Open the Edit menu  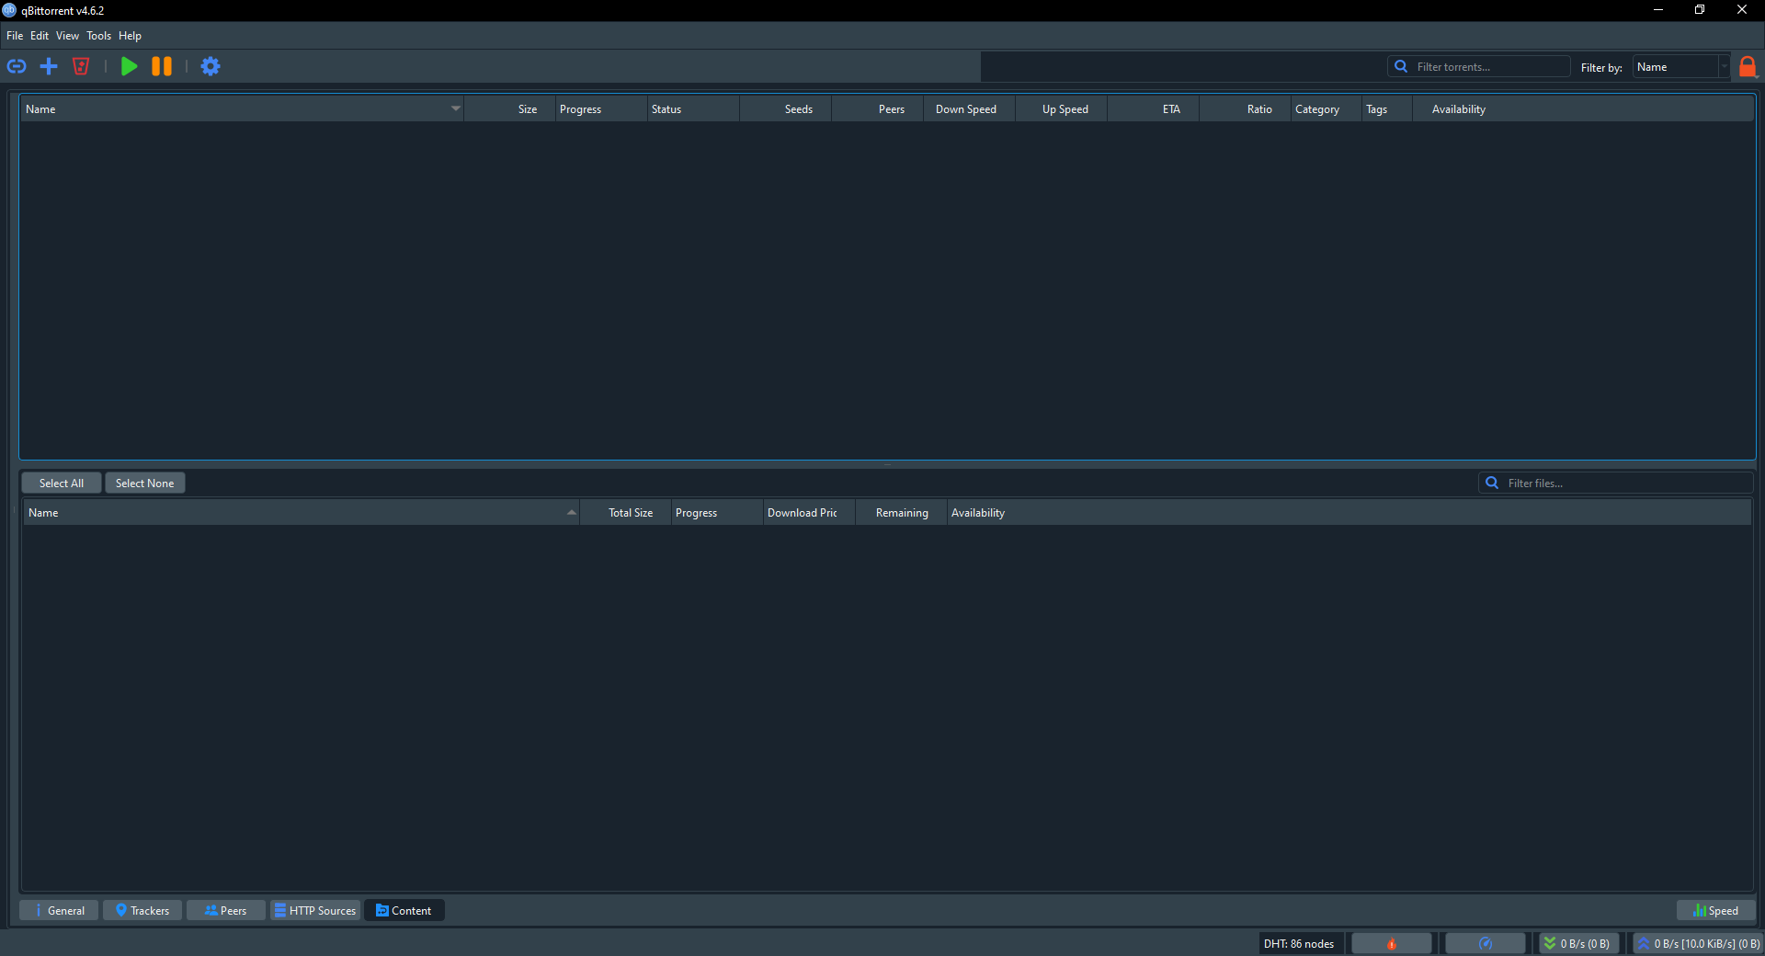point(40,36)
